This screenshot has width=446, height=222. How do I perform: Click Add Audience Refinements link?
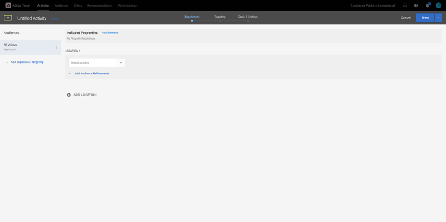(x=92, y=73)
